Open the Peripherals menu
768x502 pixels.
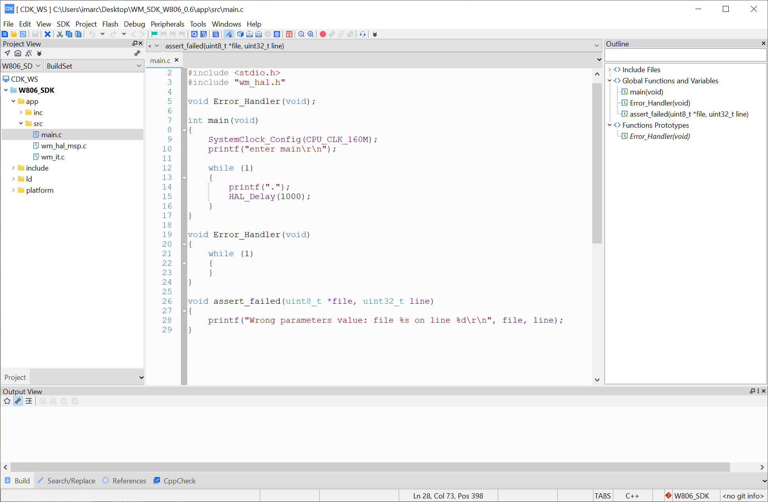pyautogui.click(x=167, y=24)
